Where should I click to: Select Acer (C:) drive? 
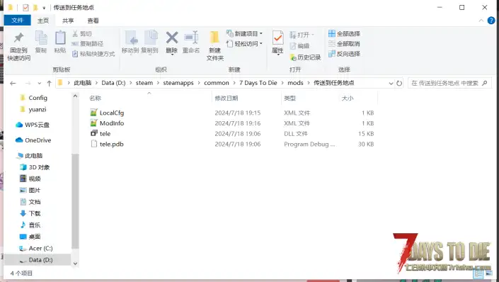click(x=36, y=248)
